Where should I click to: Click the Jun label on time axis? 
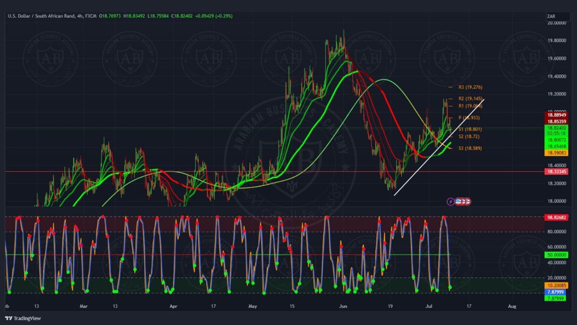tap(343, 307)
